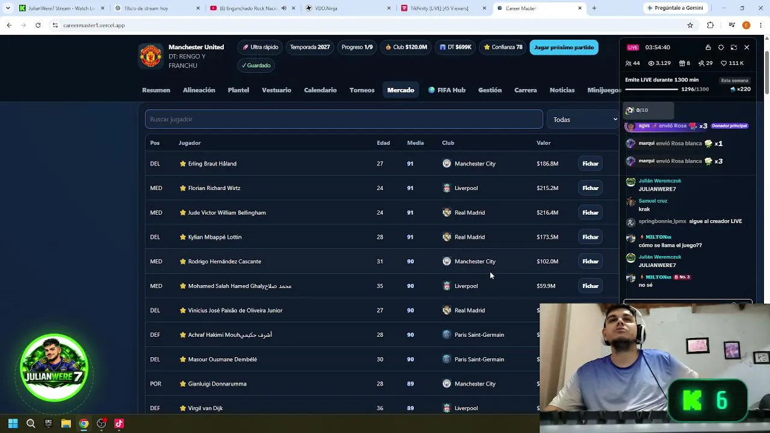Click the Ultra rápido speed button
The image size is (770, 433).
(260, 48)
